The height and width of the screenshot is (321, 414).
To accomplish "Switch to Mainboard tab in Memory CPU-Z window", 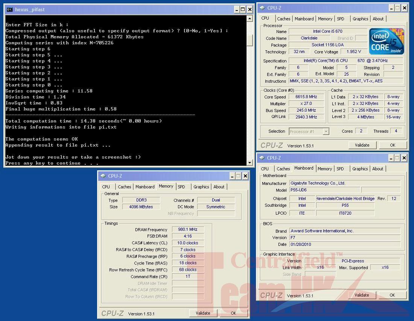I will tap(145, 187).
